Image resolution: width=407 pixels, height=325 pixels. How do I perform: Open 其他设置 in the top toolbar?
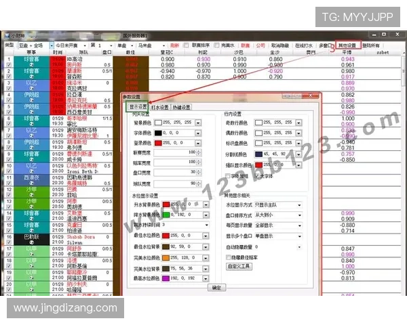point(347,45)
